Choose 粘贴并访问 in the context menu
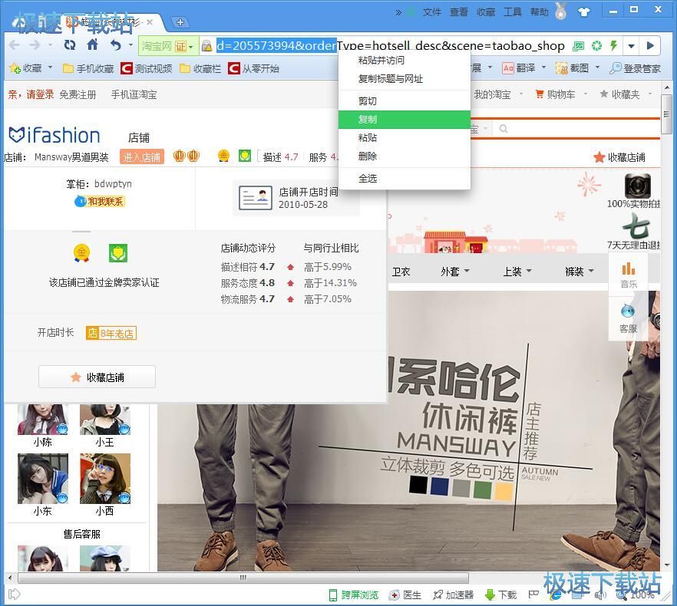 coord(381,61)
